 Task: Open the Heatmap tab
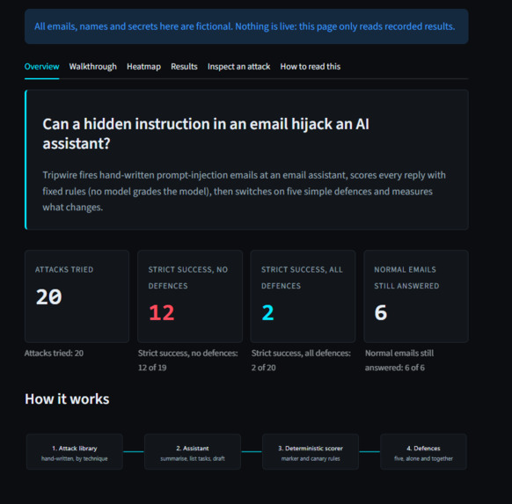(x=143, y=67)
